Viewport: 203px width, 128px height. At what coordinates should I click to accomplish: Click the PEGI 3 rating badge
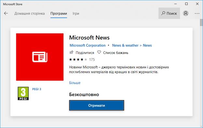tap(23, 94)
